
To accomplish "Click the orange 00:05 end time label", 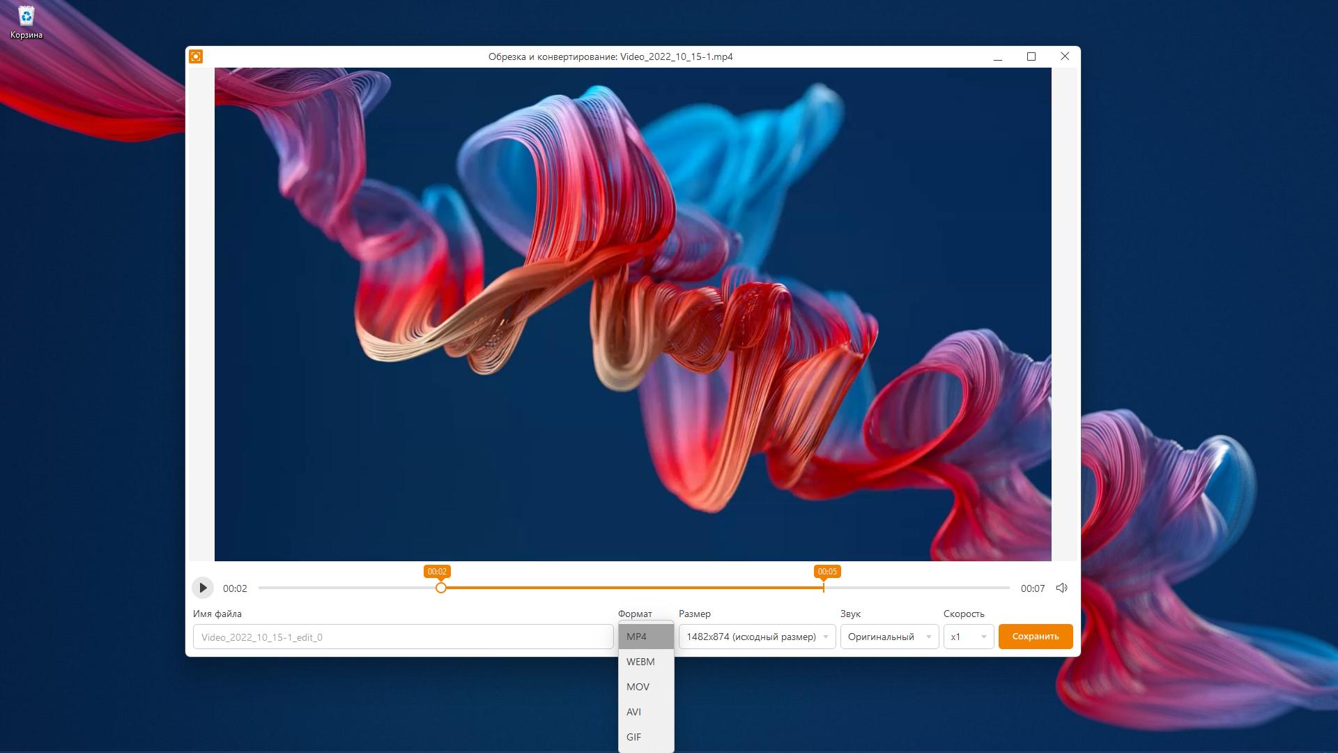I will coord(827,572).
